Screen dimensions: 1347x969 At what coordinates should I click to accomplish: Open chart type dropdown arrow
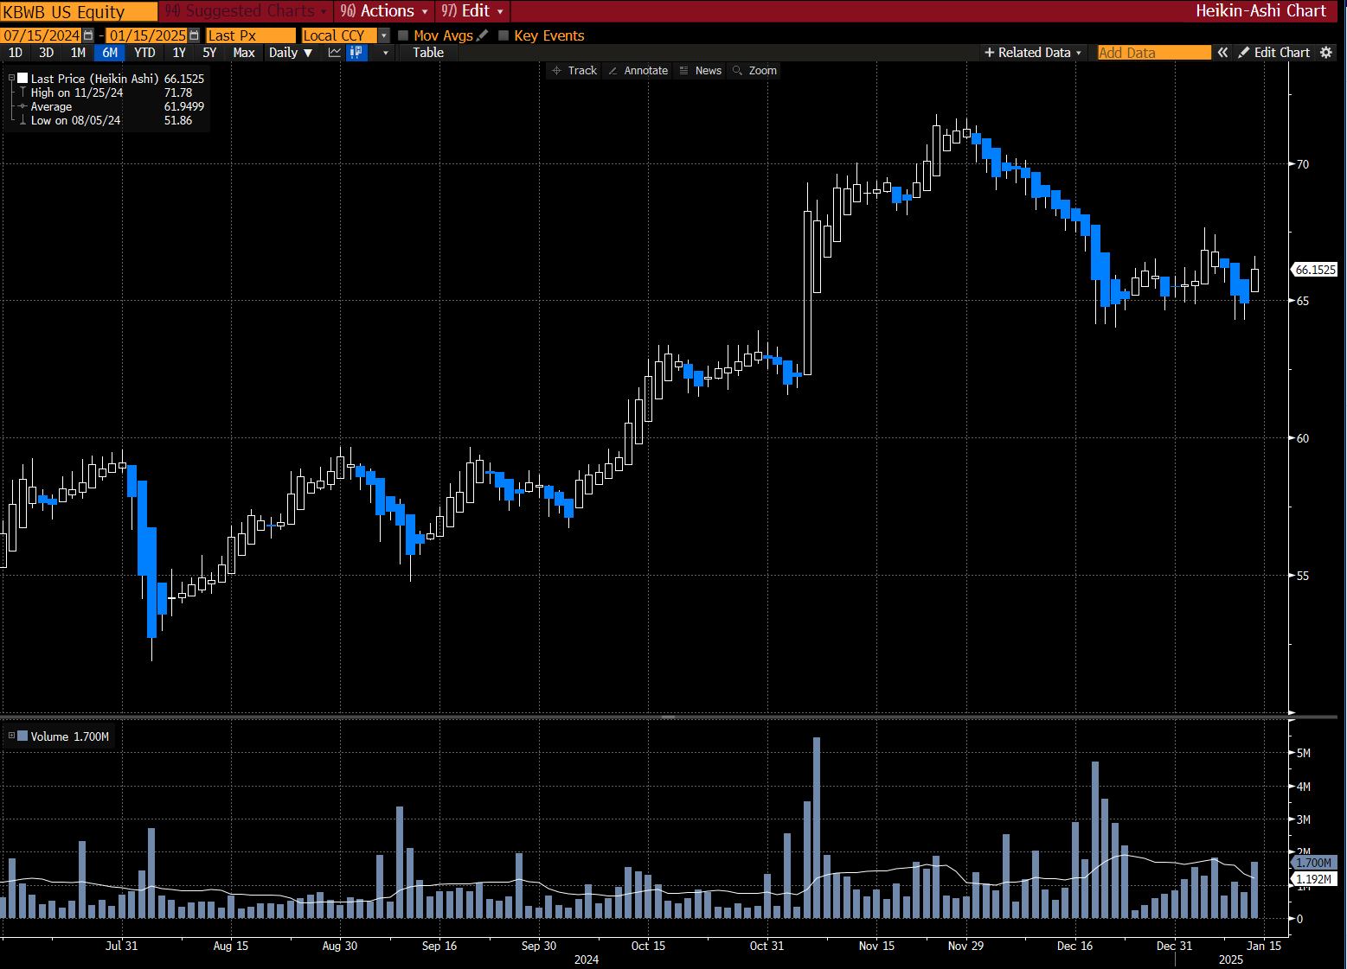click(385, 53)
